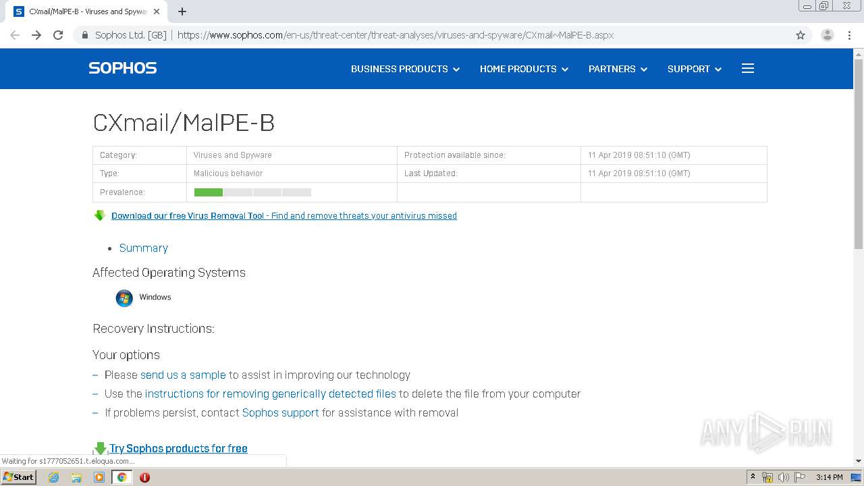The height and width of the screenshot is (486, 864).
Task: Click the scrollbar up arrow
Action: pyautogui.click(x=859, y=53)
